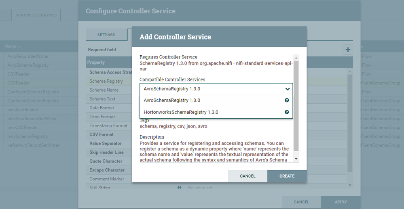Choose HortonworksSchemaRegistry 1.3.0 from the list

click(x=216, y=112)
